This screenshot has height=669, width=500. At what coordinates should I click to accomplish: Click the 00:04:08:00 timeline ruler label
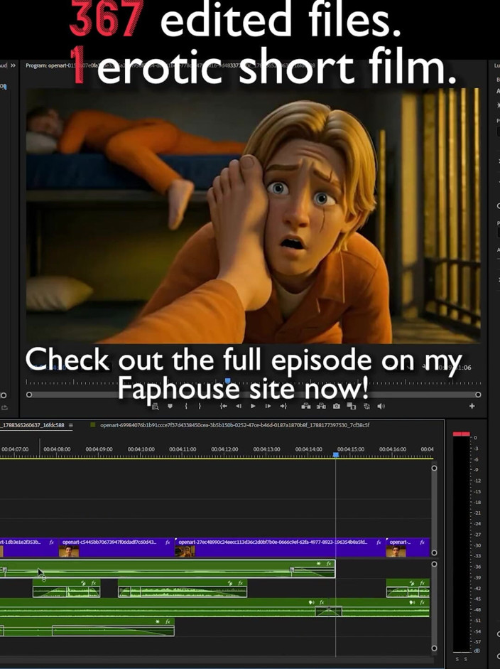tap(57, 449)
